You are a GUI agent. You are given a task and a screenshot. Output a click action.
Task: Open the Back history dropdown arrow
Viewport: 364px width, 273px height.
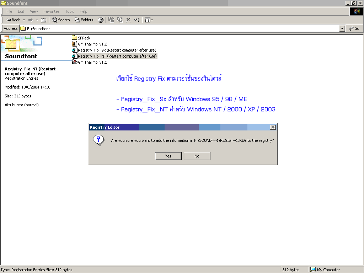(x=24, y=20)
